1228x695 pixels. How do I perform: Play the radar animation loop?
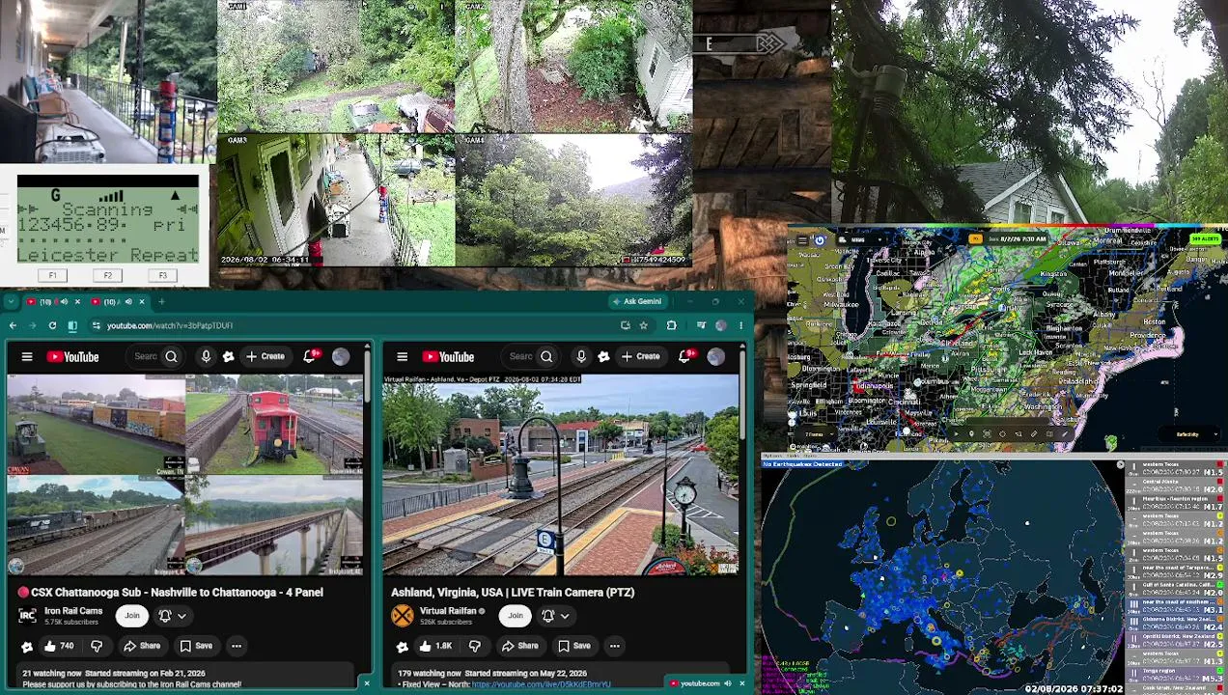tap(958, 434)
